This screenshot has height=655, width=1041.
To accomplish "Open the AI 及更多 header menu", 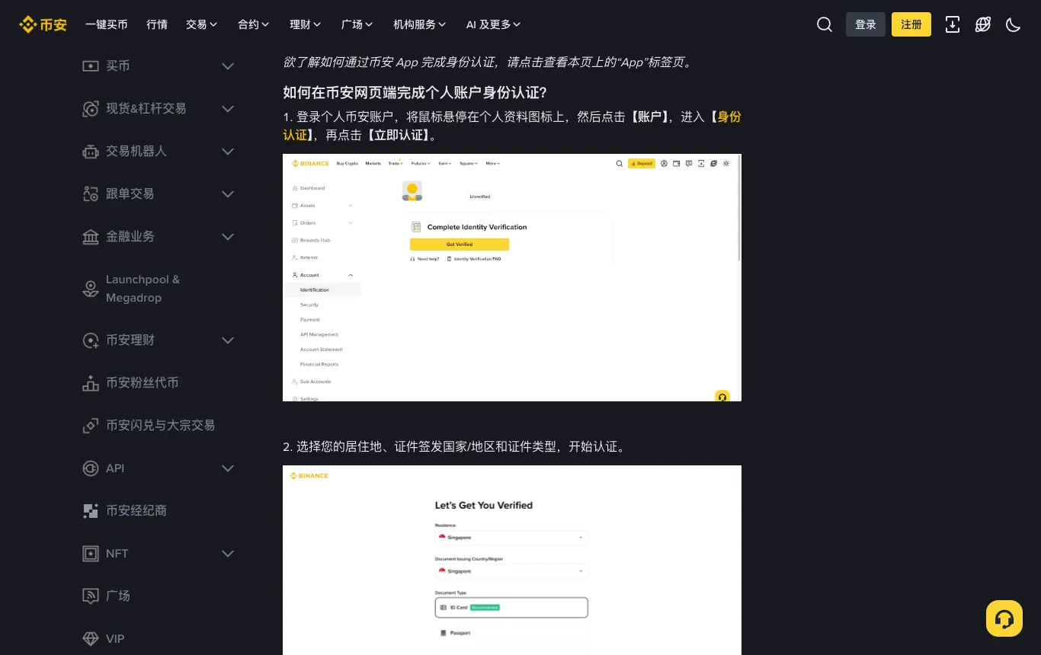I will tap(494, 24).
